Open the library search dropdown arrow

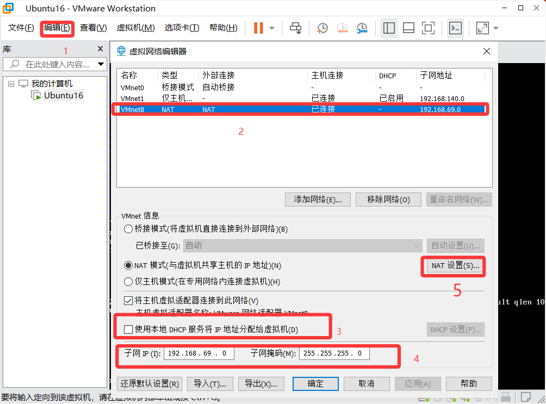101,64
